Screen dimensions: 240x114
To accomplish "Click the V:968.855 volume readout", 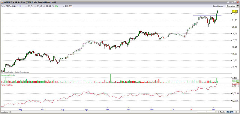I will pos(67,6).
